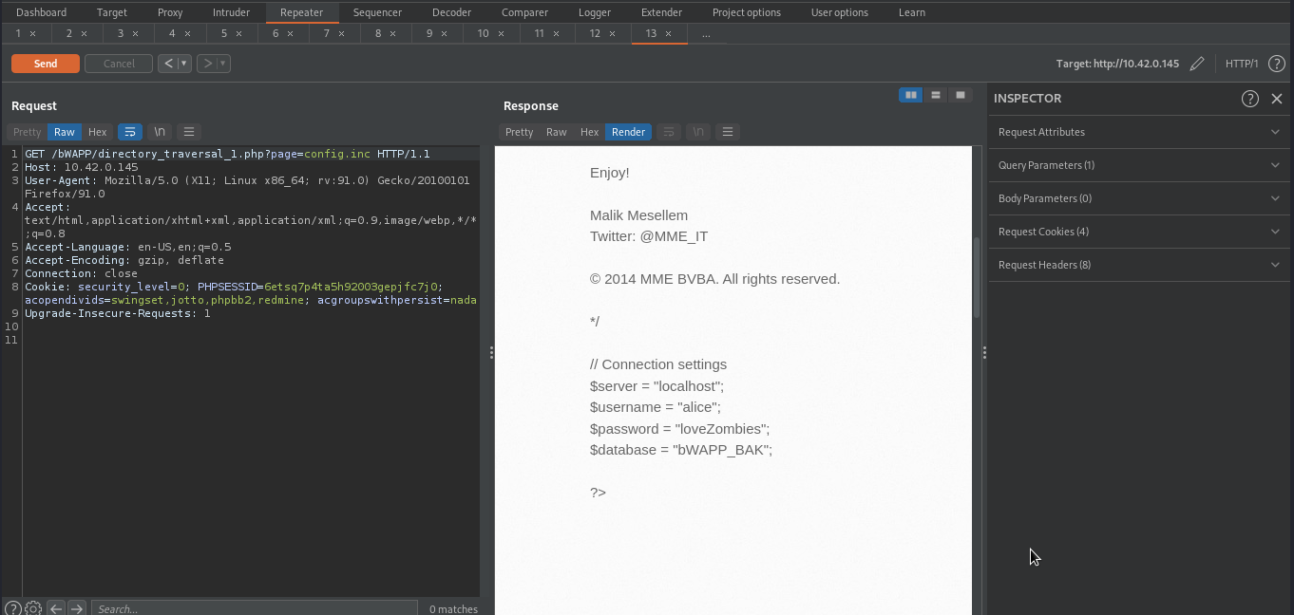Open the Sequencer tab
The height and width of the screenshot is (615, 1294).
tap(377, 12)
